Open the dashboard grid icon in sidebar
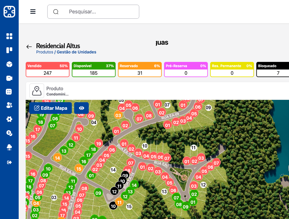Image resolution: width=289 pixels, height=219 pixels. 9,36
